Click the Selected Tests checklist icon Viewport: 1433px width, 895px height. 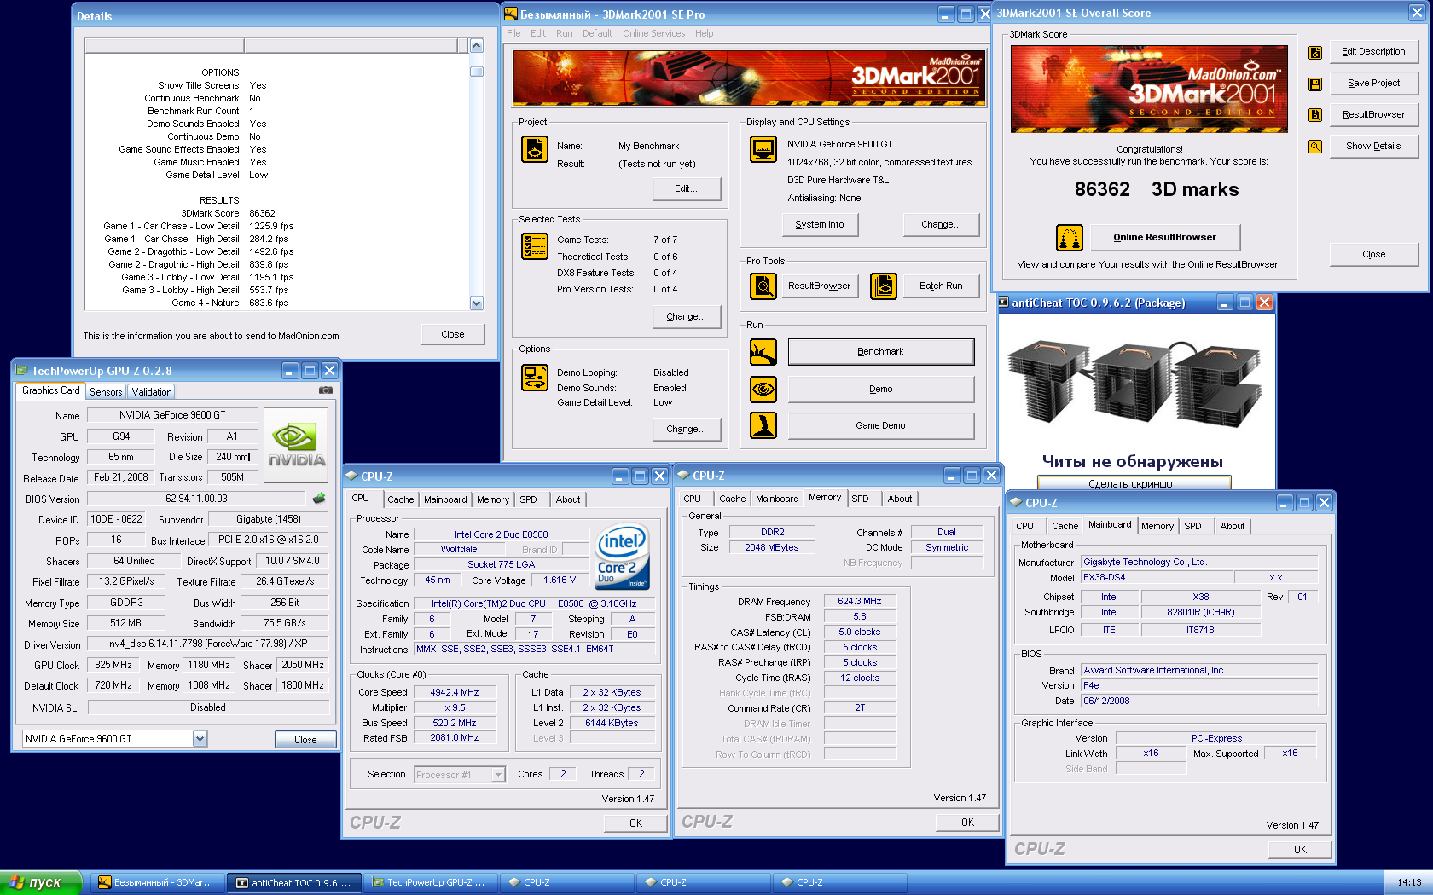[535, 246]
